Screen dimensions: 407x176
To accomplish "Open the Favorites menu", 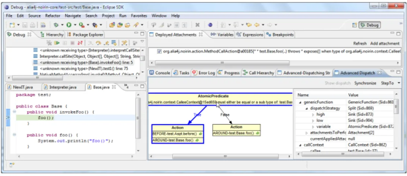I will pos(139,16).
